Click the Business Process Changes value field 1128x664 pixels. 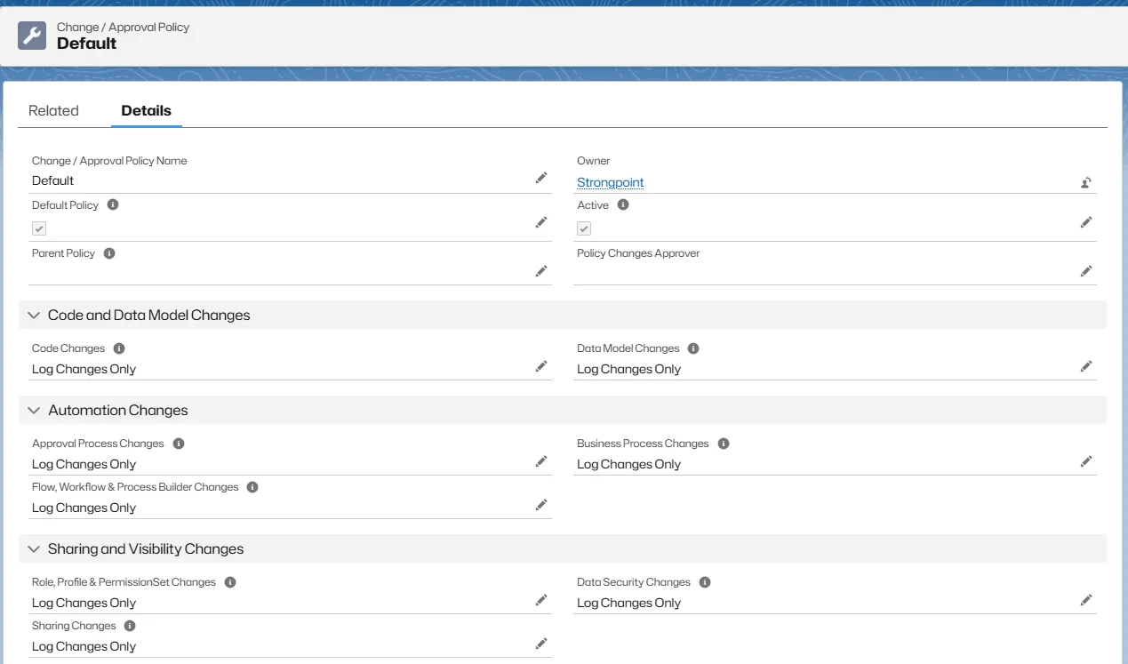click(x=628, y=464)
